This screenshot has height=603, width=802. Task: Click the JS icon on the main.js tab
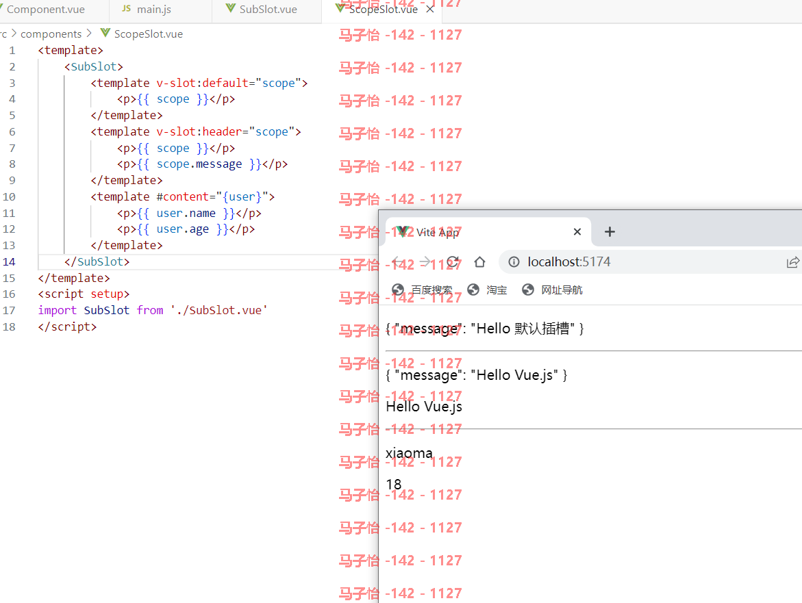pos(126,9)
